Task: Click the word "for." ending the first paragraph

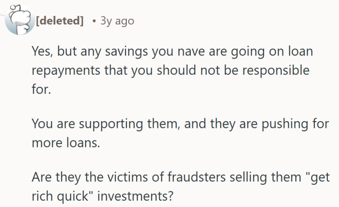Action: coord(41,89)
